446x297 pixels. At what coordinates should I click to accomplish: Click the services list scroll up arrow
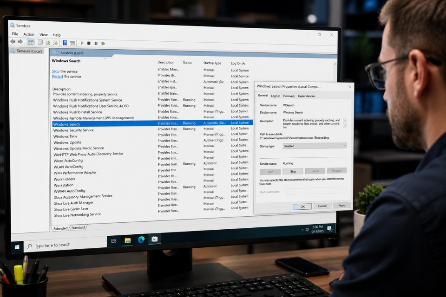pos(335,64)
